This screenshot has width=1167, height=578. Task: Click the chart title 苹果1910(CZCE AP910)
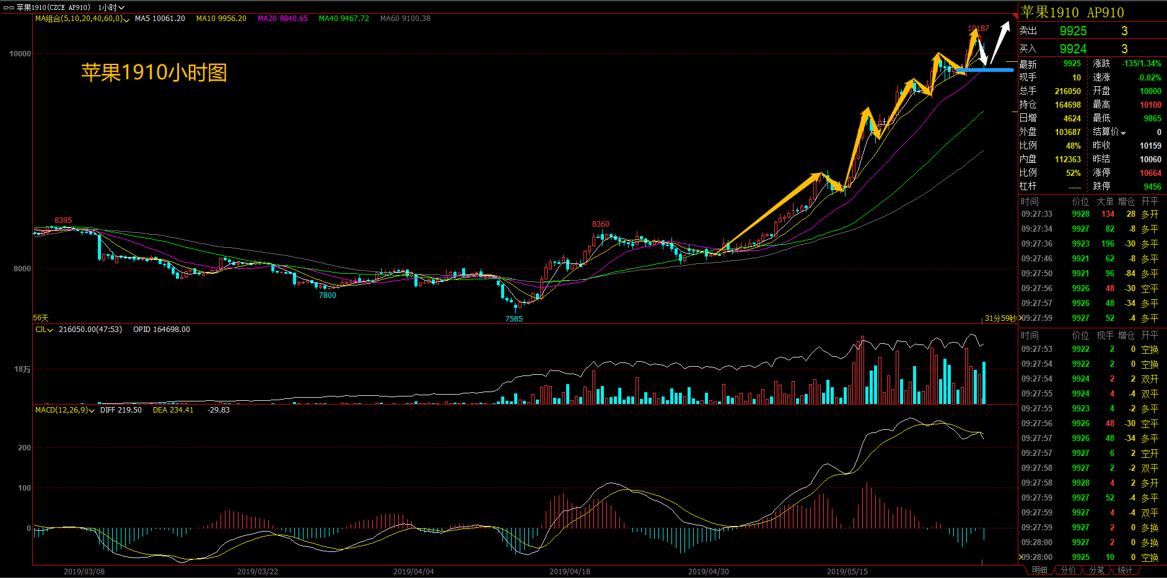[x=53, y=7]
